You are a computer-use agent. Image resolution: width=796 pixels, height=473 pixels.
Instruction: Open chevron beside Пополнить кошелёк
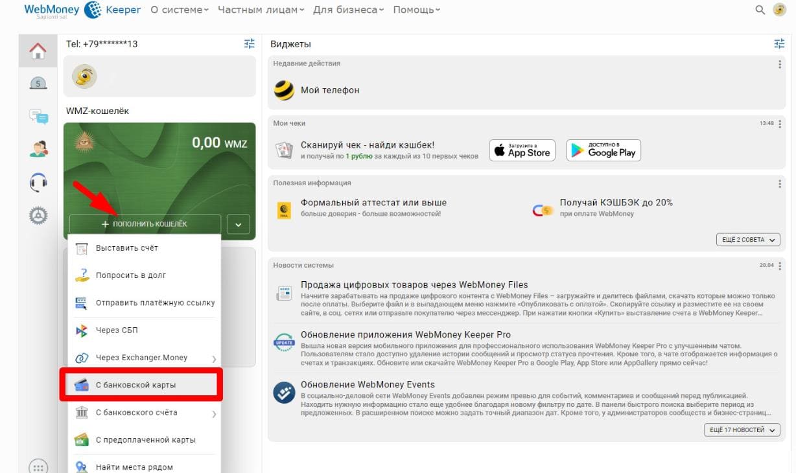pos(238,224)
